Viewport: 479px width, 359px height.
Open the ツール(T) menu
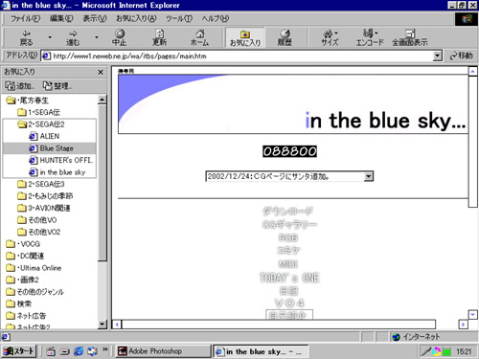179,18
